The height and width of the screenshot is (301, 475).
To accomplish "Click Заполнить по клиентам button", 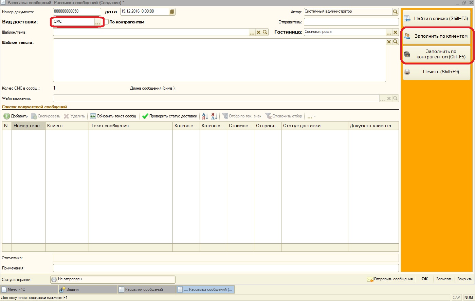I will click(437, 36).
